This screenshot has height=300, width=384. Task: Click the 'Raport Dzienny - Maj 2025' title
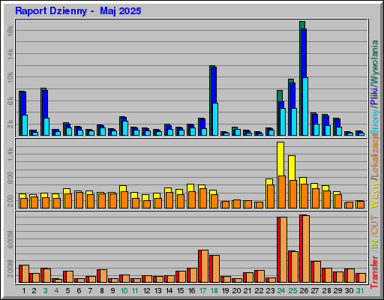click(78, 11)
